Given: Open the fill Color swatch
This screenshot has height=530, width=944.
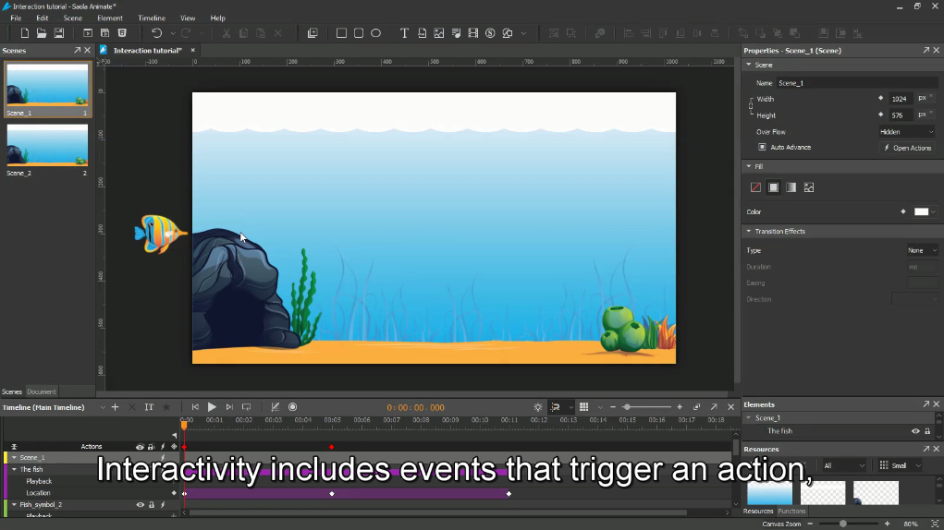Looking at the screenshot, I should [x=922, y=211].
